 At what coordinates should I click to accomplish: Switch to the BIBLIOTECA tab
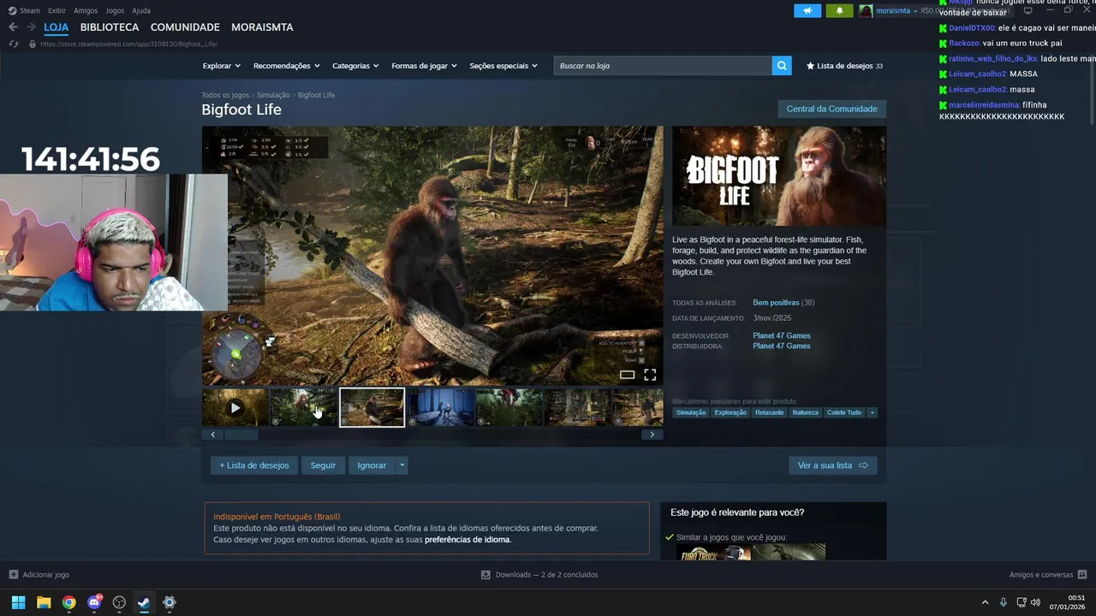pyautogui.click(x=110, y=27)
